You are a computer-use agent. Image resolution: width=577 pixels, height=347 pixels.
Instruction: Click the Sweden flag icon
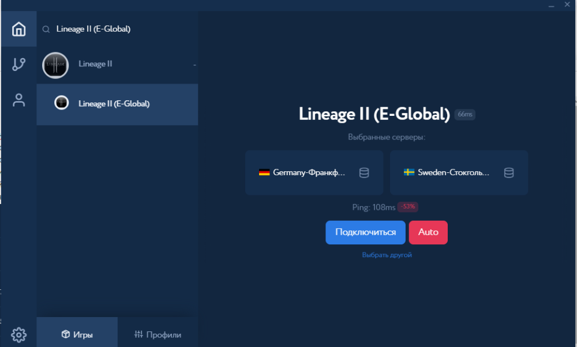tap(409, 172)
